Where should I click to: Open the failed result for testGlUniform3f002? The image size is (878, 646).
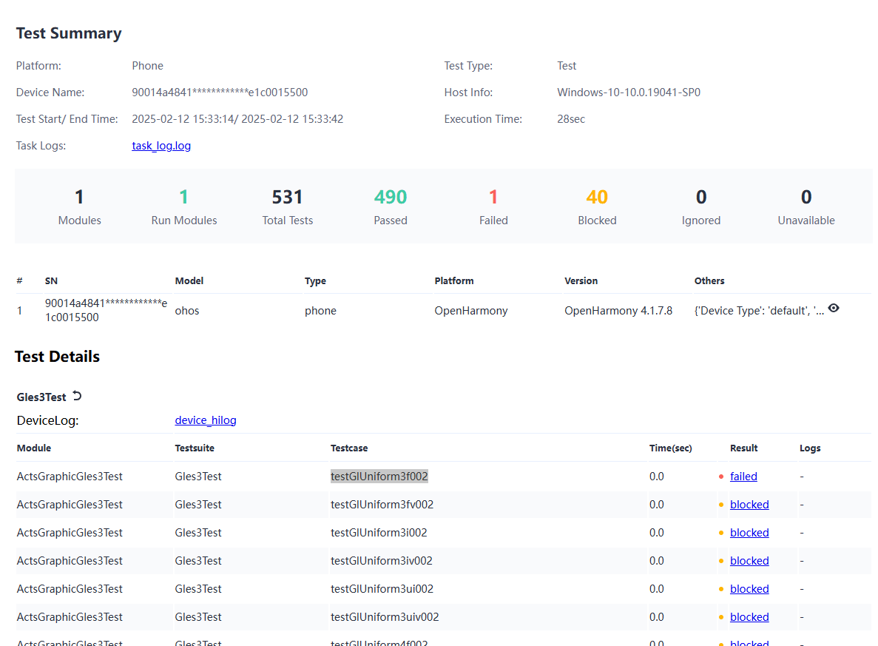coord(743,477)
